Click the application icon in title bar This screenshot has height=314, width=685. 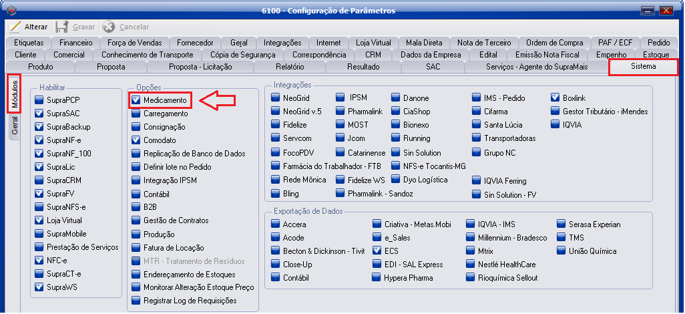[9, 10]
